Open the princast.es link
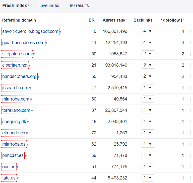193x183 pixels. pos(13,155)
